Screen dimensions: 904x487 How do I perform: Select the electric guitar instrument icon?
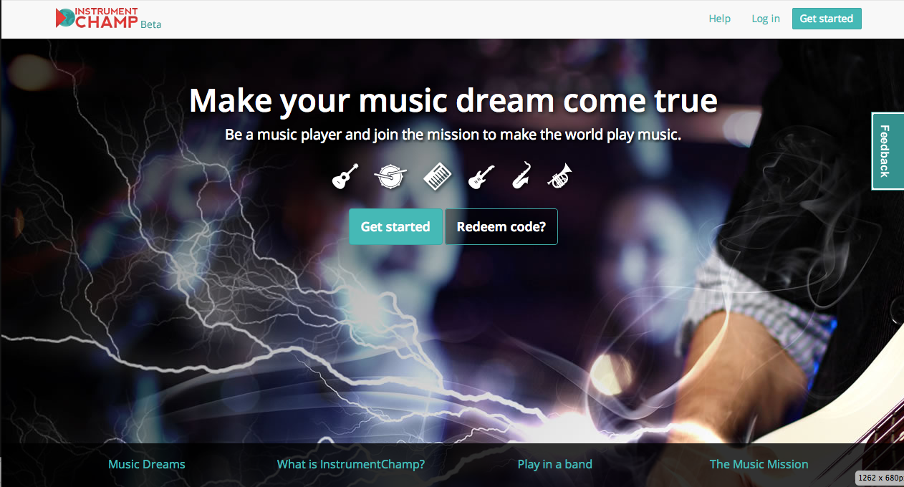(481, 176)
